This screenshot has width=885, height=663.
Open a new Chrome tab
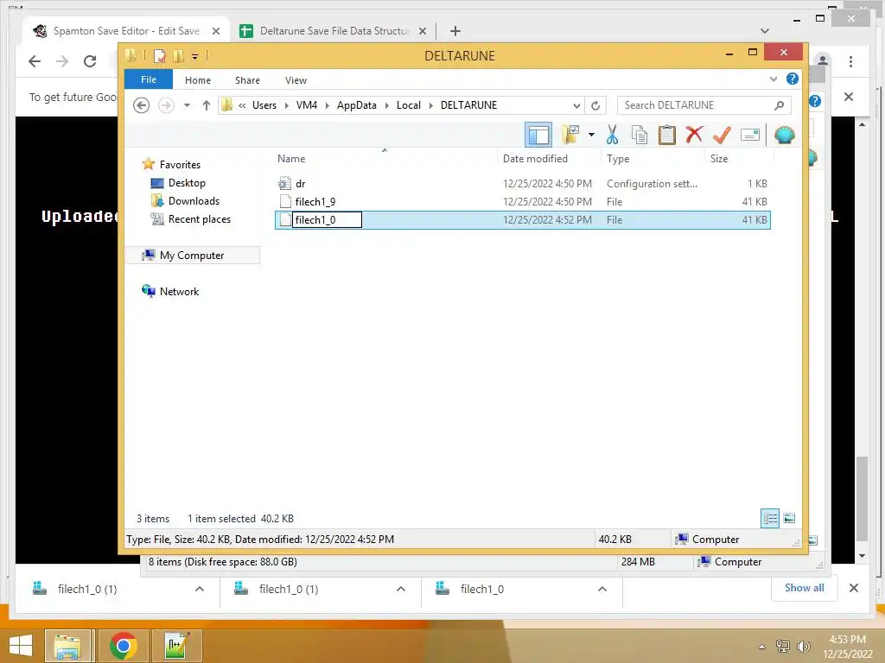point(455,31)
